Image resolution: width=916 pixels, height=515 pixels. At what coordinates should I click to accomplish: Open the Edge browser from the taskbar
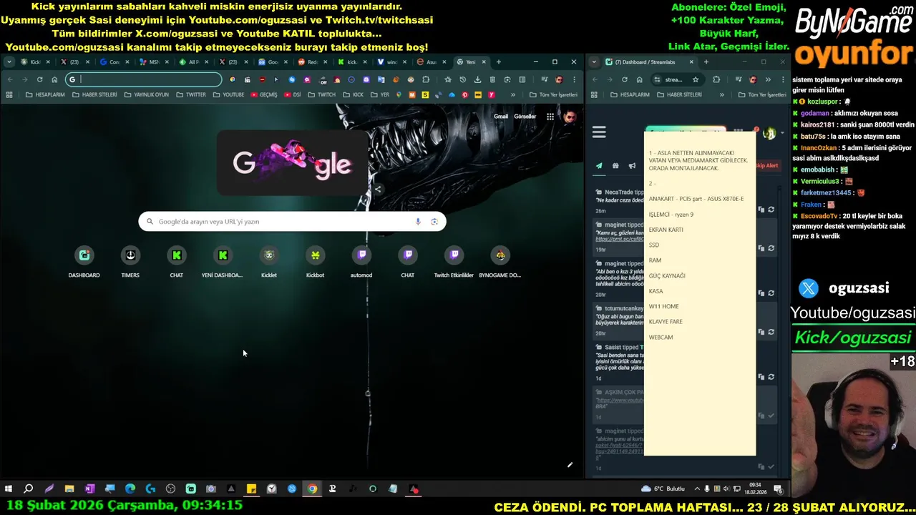130,489
